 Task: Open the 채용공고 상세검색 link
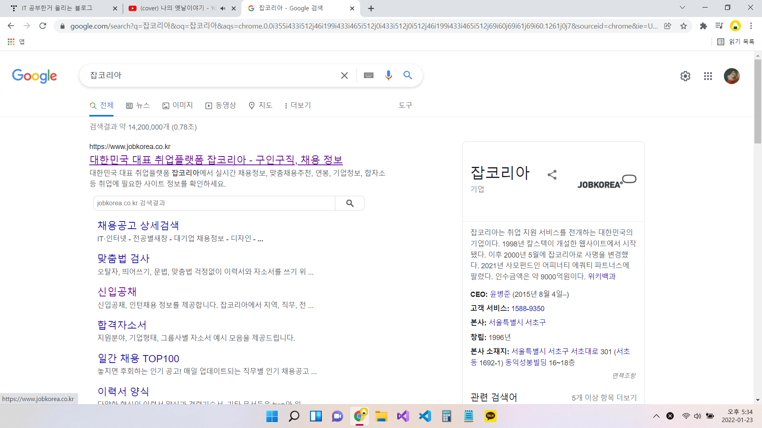click(138, 225)
